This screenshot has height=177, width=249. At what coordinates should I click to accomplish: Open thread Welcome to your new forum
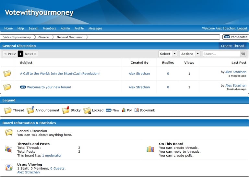(x=49, y=87)
